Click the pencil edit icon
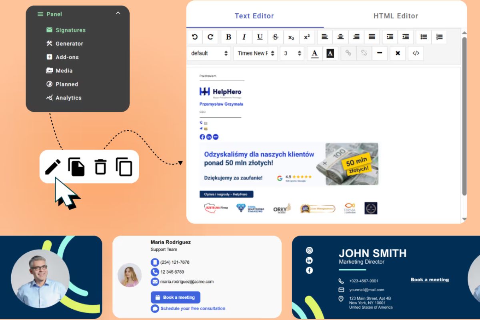The image size is (480, 320). coord(53,167)
